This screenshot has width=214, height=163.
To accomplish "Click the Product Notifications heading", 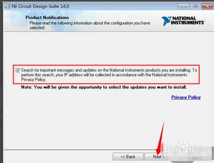I will pyautogui.click(x=47, y=17).
